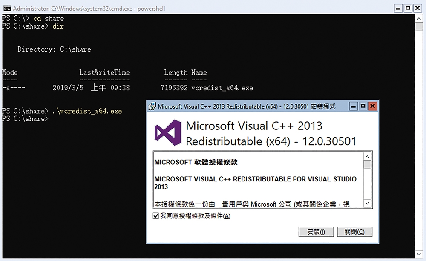The height and width of the screenshot is (261, 426).
Task: Click the file mode '-a----' entry
Action: tap(14, 88)
